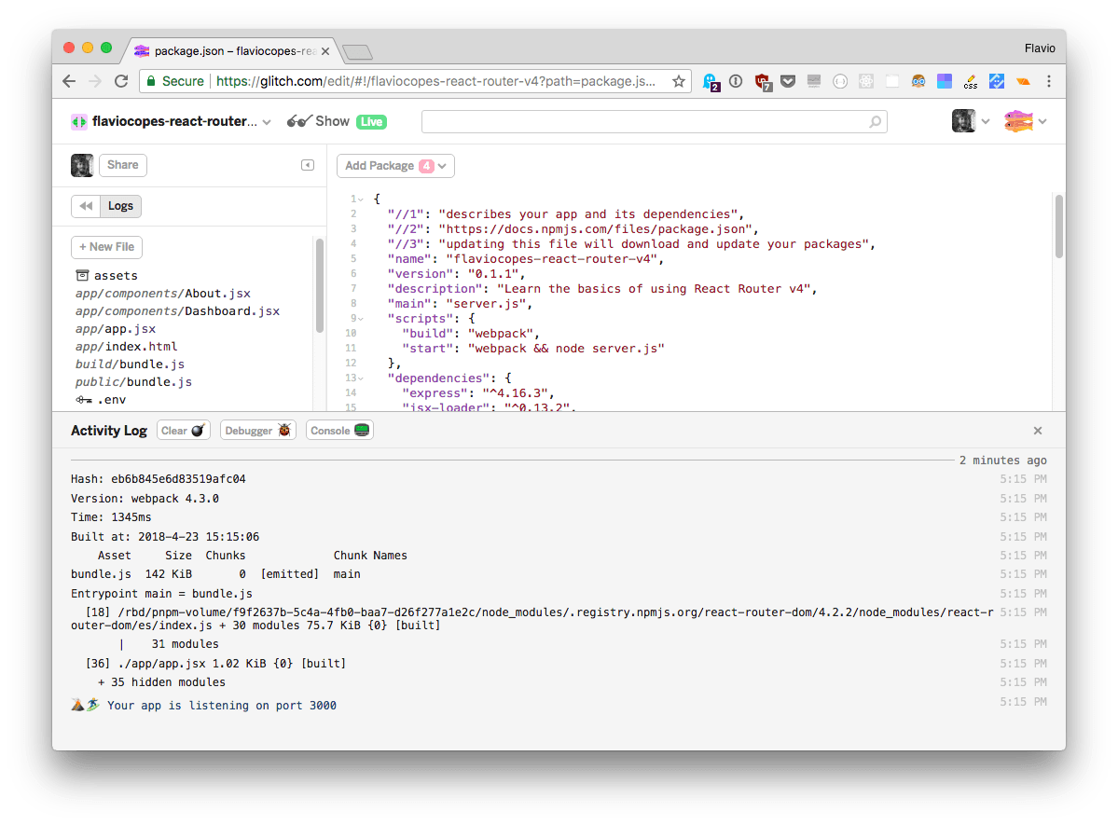Expand the project name dropdown

pos(267,121)
